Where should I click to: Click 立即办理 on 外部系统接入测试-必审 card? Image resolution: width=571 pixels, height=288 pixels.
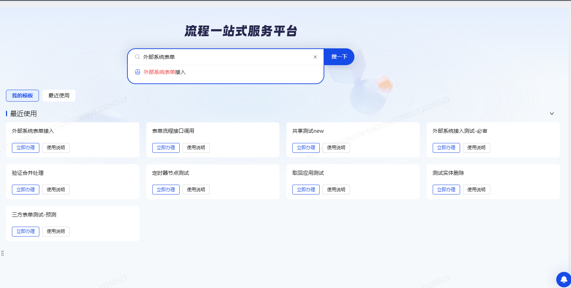tap(446, 148)
